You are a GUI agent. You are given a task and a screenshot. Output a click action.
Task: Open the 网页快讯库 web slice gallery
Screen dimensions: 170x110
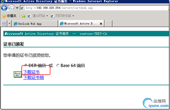[61, 16]
